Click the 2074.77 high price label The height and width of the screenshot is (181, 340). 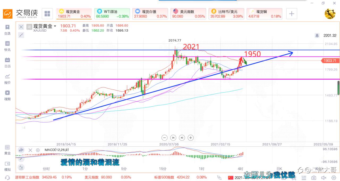click(175, 40)
